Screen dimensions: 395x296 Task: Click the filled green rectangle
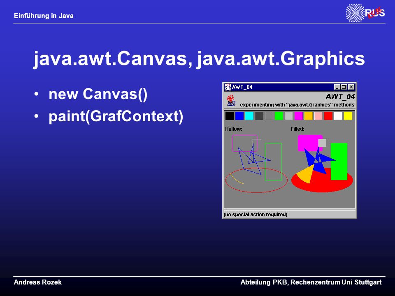339,162
